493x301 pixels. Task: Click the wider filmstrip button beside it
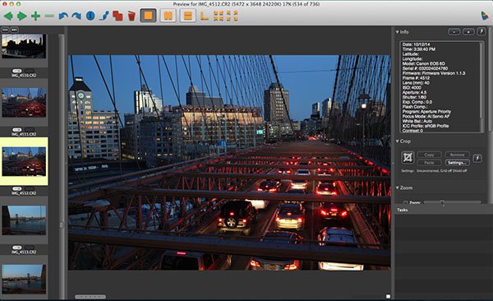[x=15, y=30]
